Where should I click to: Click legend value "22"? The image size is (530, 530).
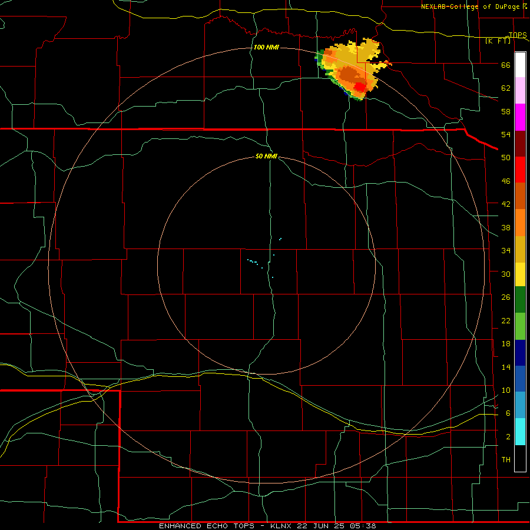[506, 320]
